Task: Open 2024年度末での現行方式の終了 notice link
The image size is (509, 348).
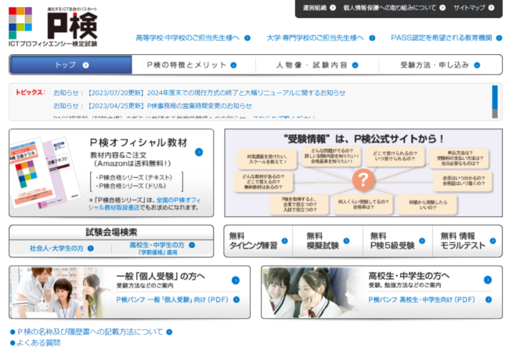Action: click(x=200, y=93)
